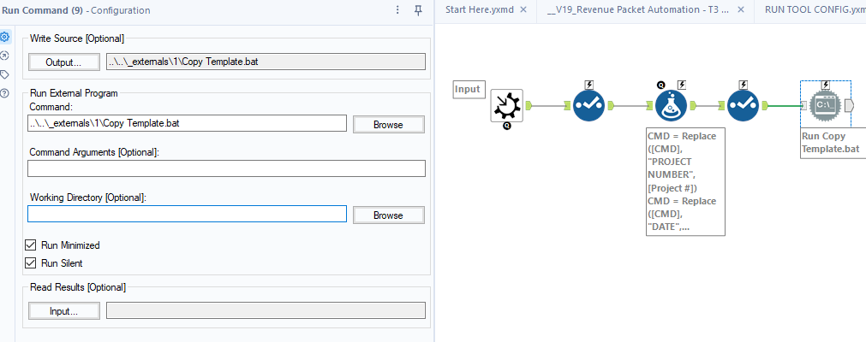This screenshot has width=866, height=342.
Task: Select the second Select tool before Run Command
Action: pyautogui.click(x=743, y=106)
